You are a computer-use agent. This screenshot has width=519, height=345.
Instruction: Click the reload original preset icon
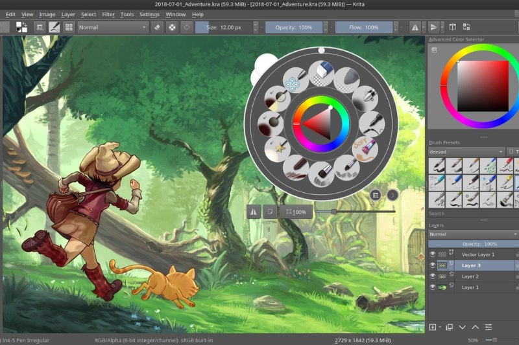pos(187,27)
